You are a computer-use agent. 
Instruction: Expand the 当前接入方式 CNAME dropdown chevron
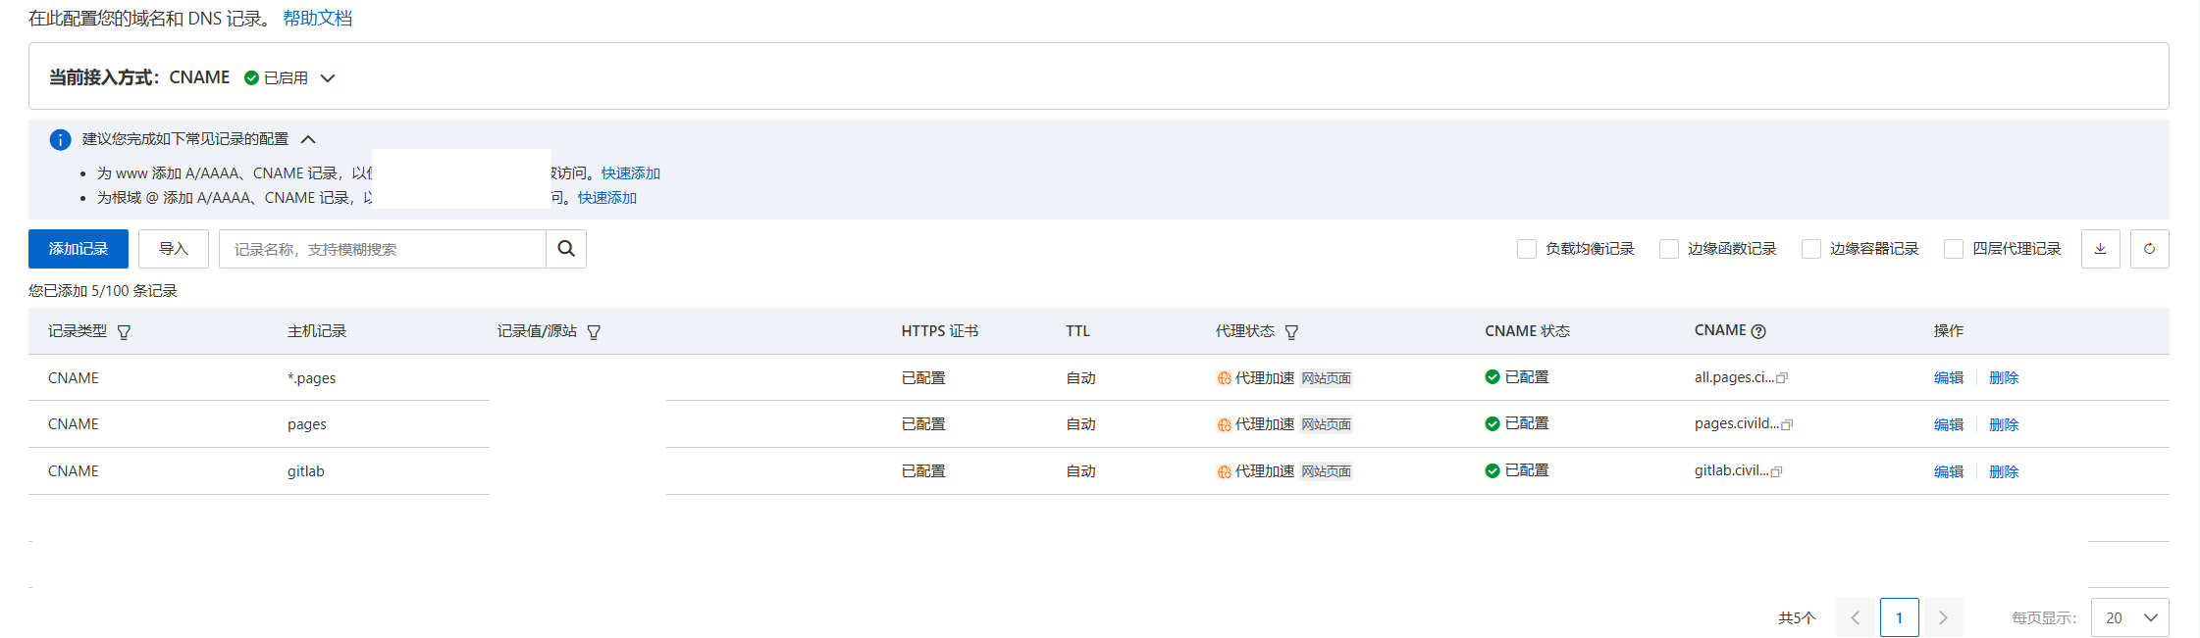[x=328, y=78]
